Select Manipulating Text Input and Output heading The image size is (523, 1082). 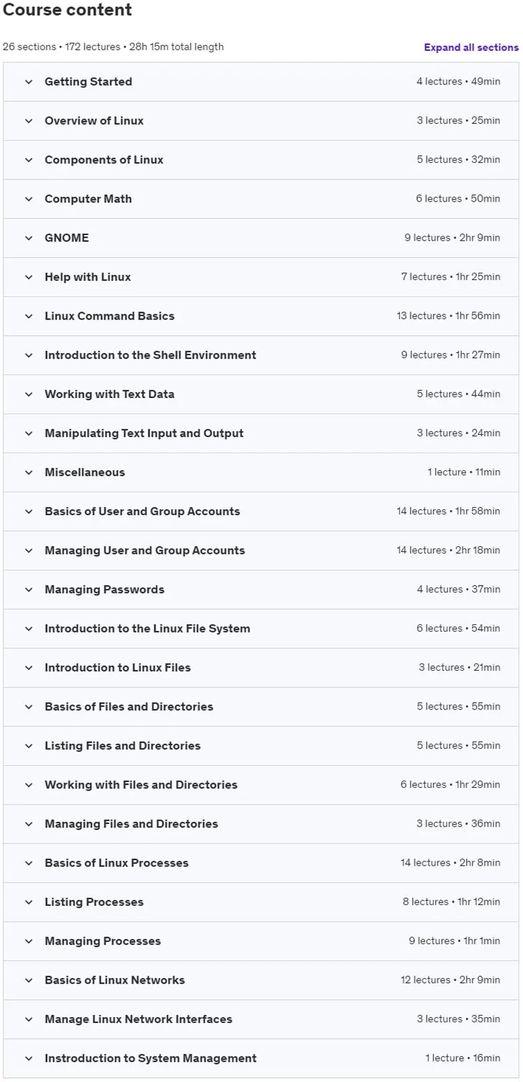(144, 433)
